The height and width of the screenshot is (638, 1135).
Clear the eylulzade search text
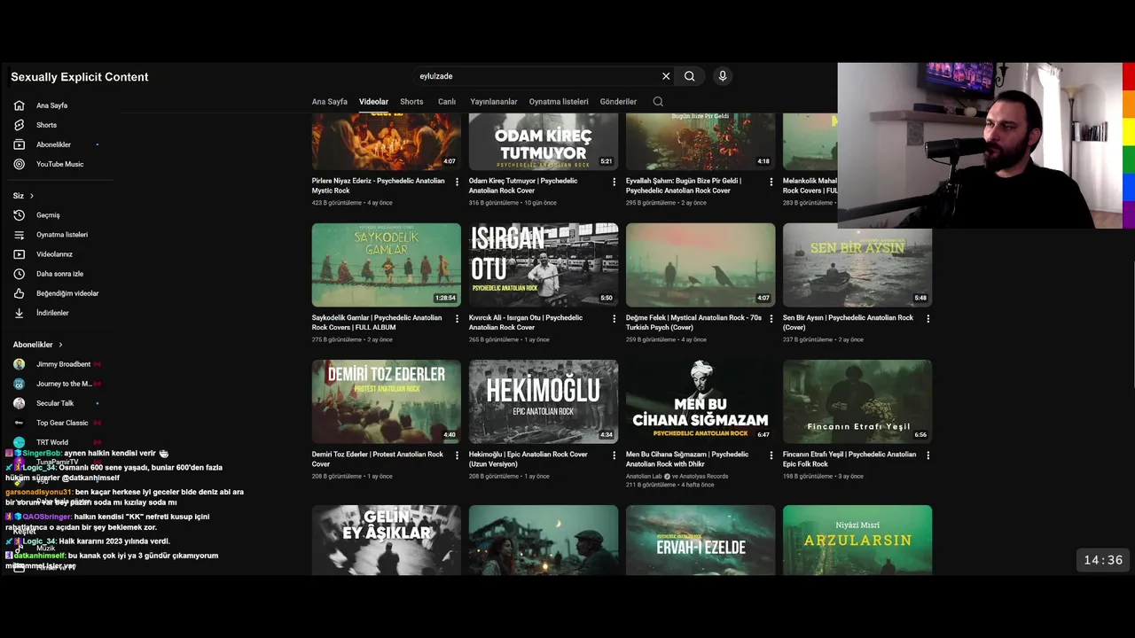tap(666, 76)
